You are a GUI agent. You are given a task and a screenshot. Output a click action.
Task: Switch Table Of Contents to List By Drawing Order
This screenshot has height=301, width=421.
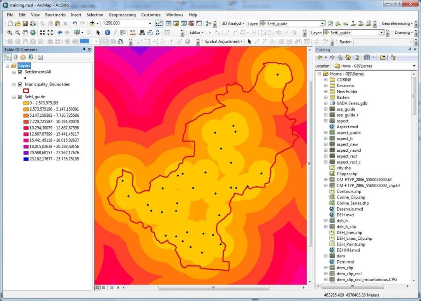pos(8,57)
